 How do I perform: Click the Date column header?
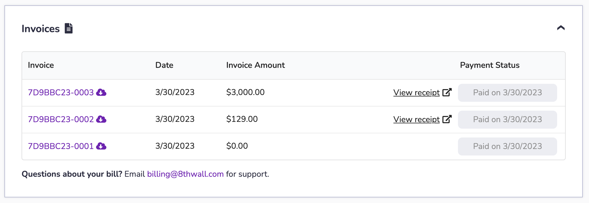[x=164, y=65]
